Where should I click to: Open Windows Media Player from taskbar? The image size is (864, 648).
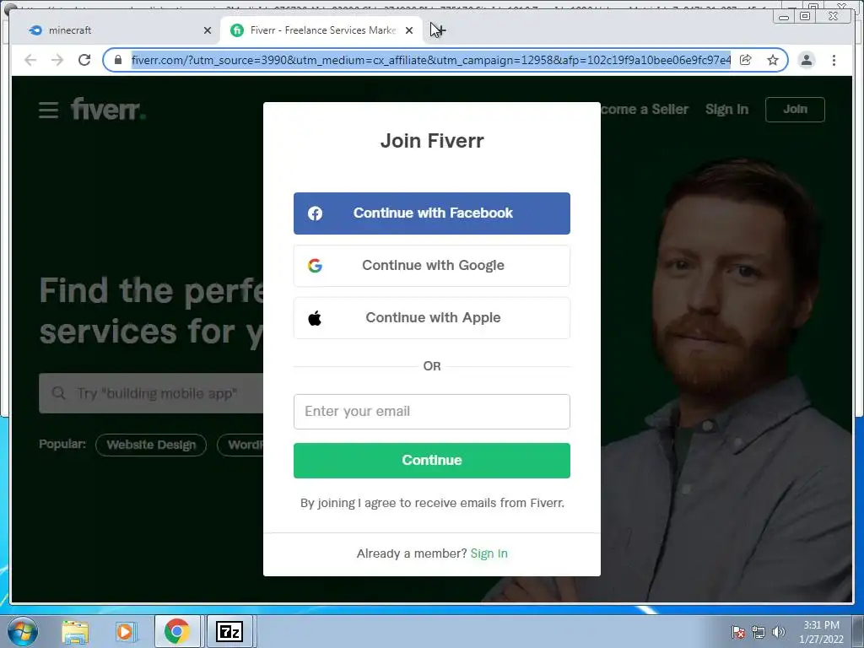tap(125, 631)
